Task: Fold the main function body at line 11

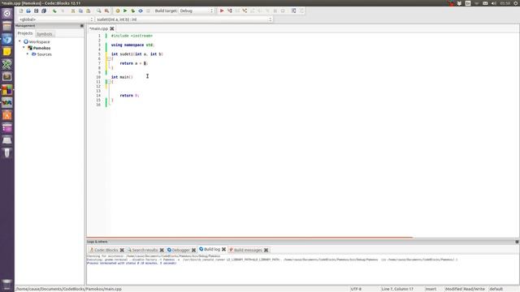Action: click(109, 81)
